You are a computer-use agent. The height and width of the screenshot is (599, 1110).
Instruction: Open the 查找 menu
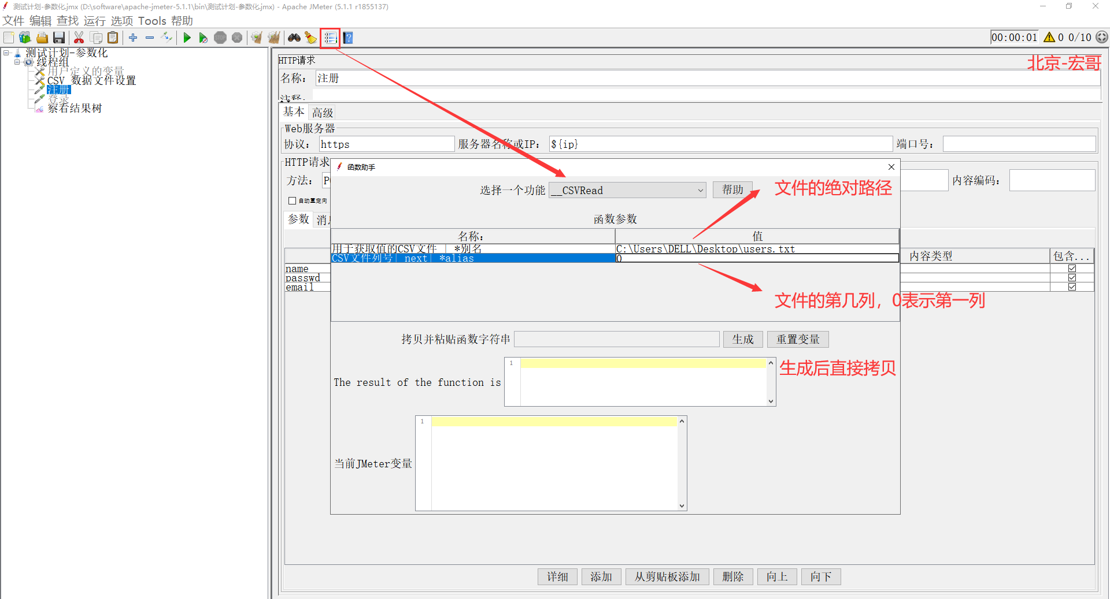[x=68, y=21]
